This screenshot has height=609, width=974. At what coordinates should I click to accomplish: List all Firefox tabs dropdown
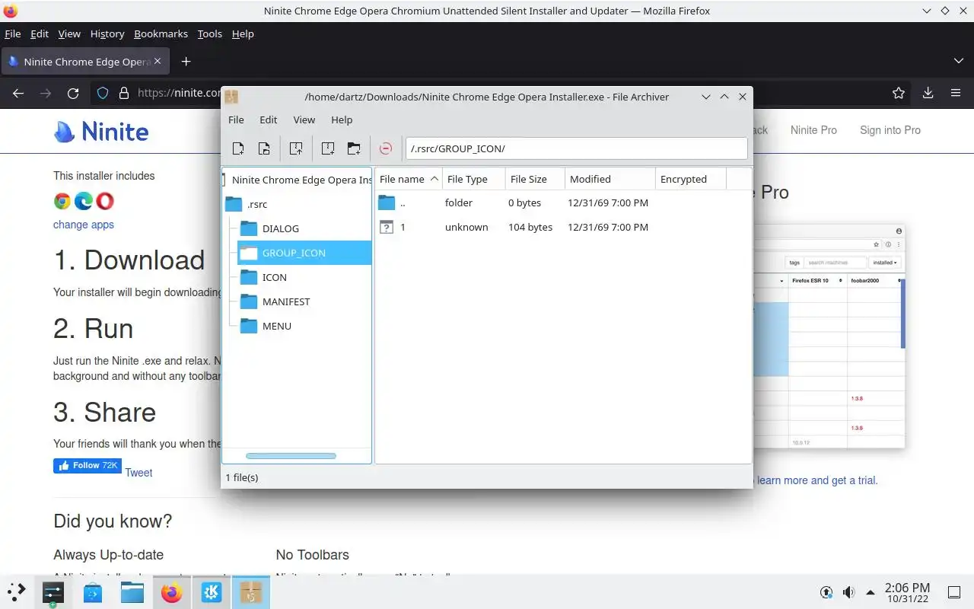tap(958, 61)
